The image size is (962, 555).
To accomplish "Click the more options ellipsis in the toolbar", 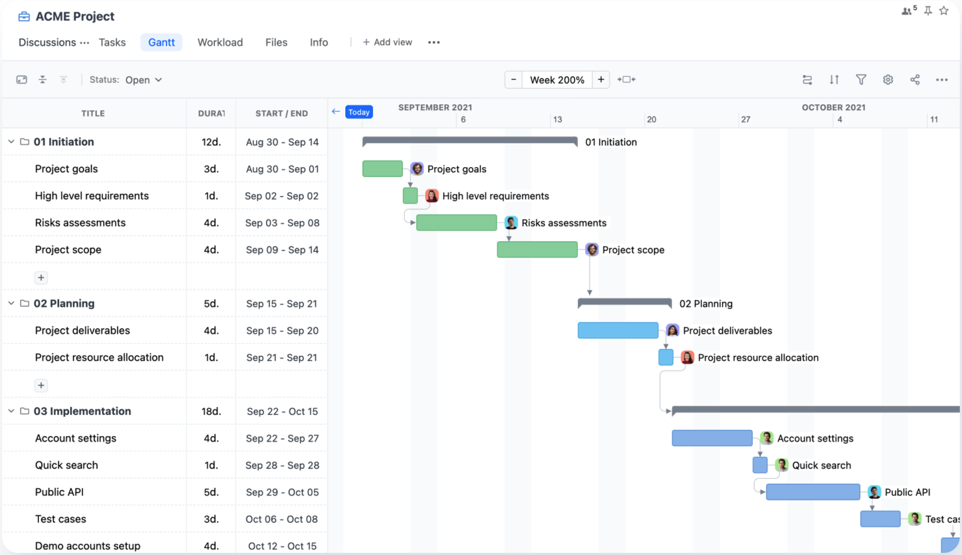I will [x=941, y=79].
